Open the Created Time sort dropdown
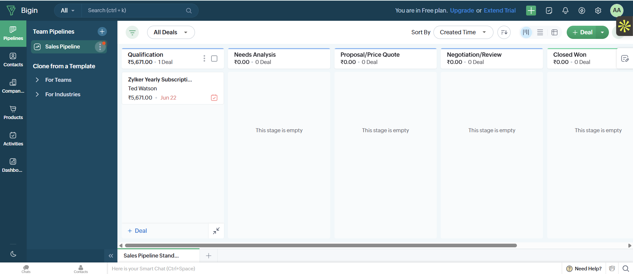The width and height of the screenshot is (633, 274). 463,32
